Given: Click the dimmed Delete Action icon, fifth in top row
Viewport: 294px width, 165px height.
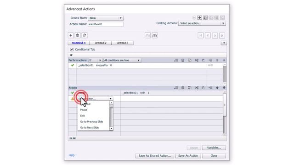Looking at the screenshot, I should click(x=217, y=17).
